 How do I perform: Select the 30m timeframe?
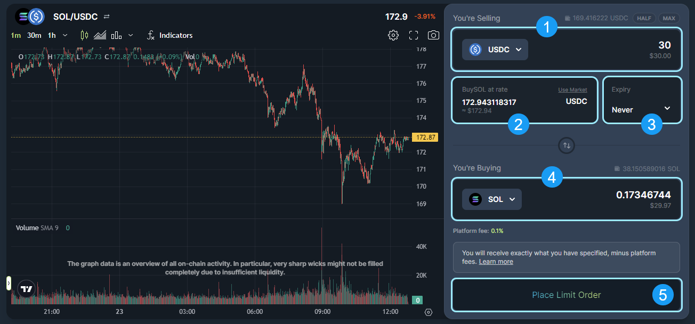[34, 35]
